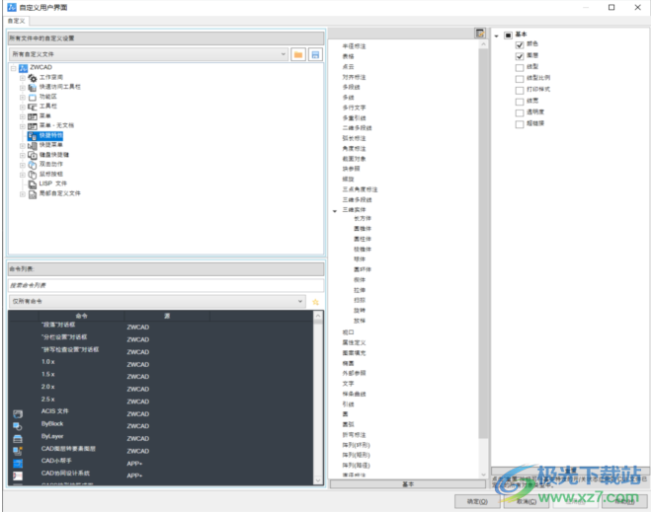
Task: Click the LISP 文件 file icon
Action: point(33,184)
